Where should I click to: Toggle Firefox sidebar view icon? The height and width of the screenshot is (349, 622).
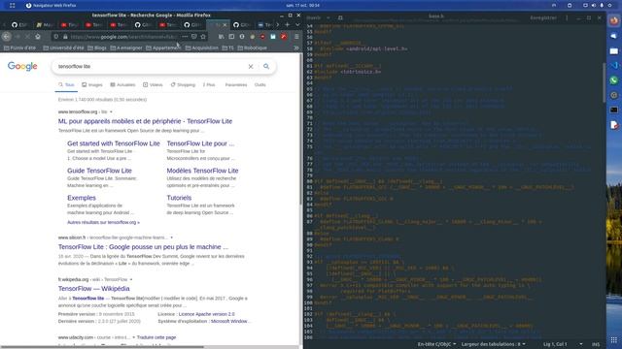point(231,37)
